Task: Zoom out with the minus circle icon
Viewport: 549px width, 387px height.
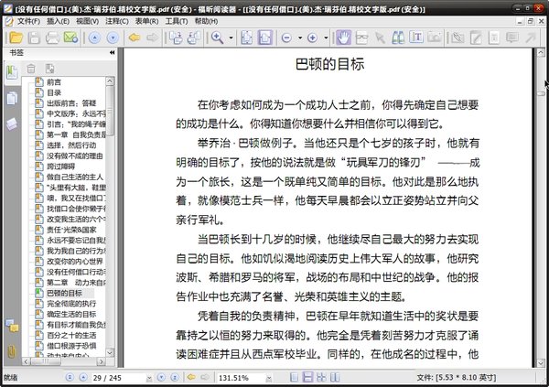Action: [x=286, y=38]
